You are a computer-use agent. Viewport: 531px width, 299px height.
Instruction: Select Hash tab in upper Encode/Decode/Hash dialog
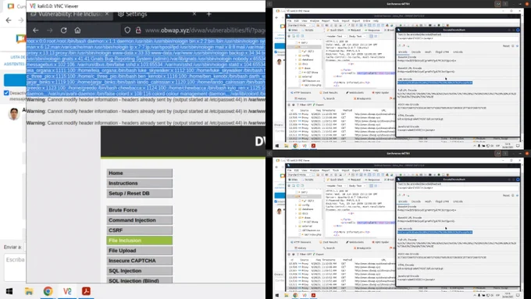click(428, 52)
